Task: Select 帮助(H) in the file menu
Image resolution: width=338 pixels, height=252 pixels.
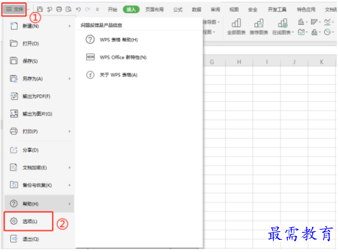Action: (39, 203)
